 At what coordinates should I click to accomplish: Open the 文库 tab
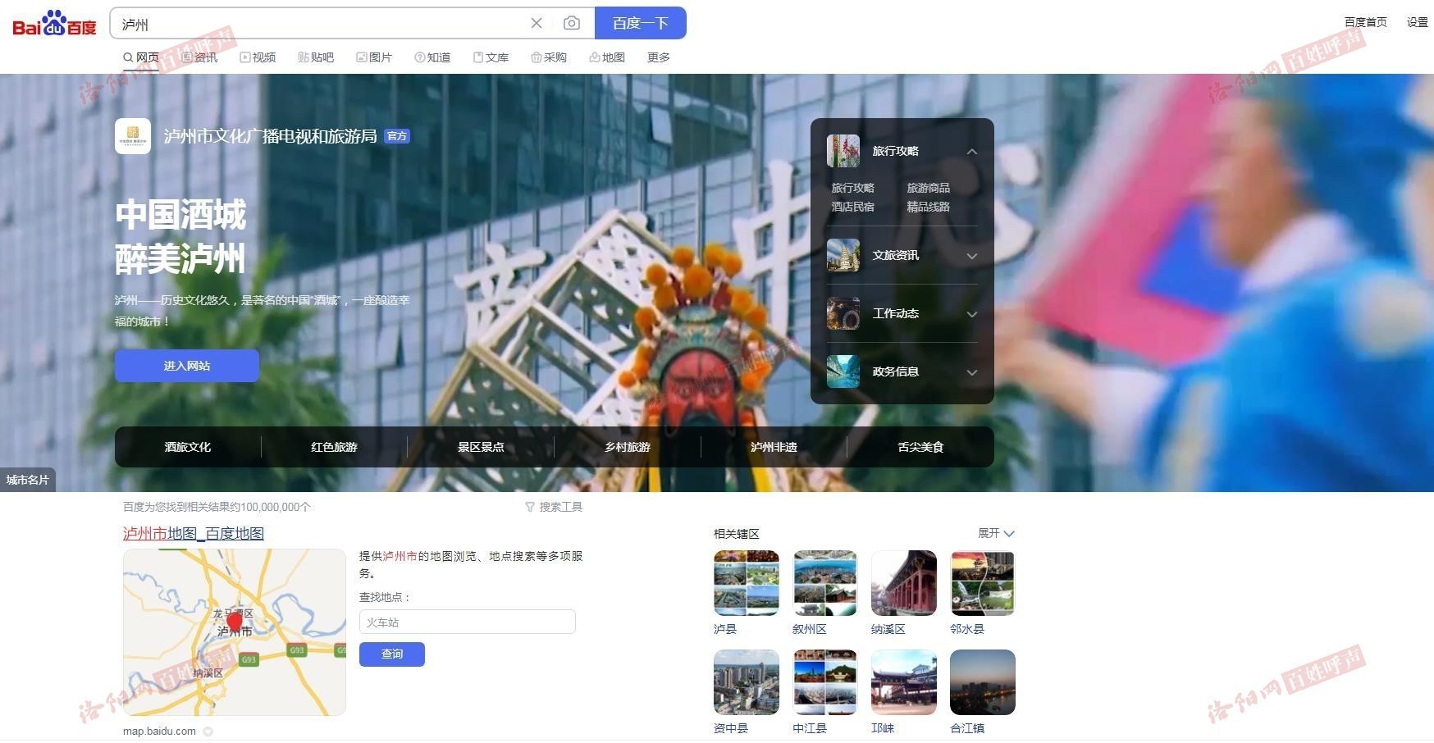(491, 57)
